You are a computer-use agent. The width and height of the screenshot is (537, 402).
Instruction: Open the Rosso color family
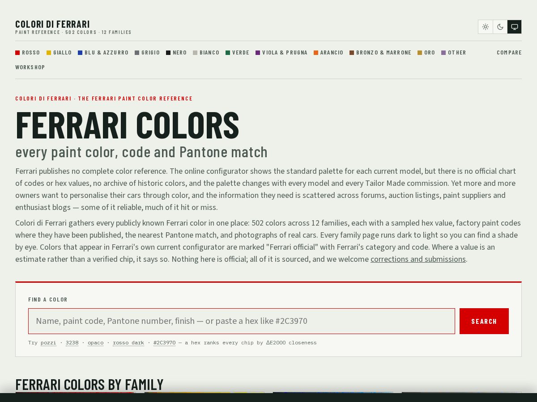[x=28, y=53]
